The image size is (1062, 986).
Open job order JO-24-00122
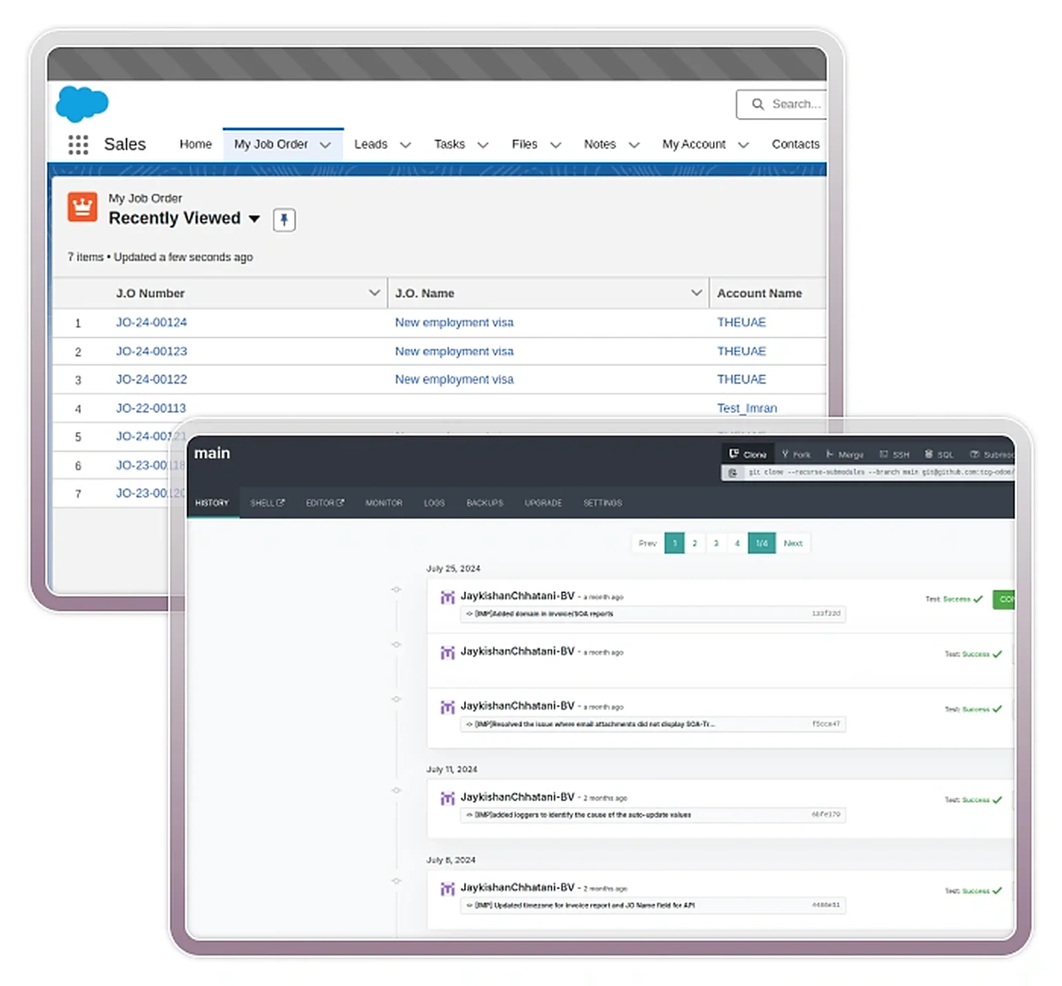[x=151, y=380]
